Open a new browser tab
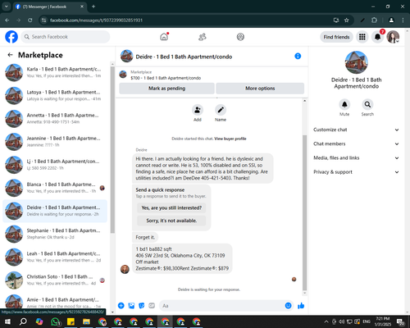 [x=93, y=7]
